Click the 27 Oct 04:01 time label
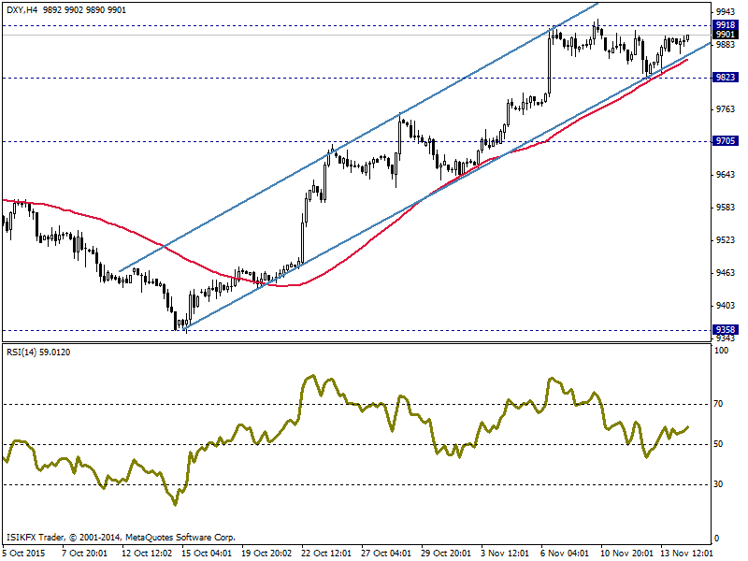The height and width of the screenshot is (561, 748). 386,553
